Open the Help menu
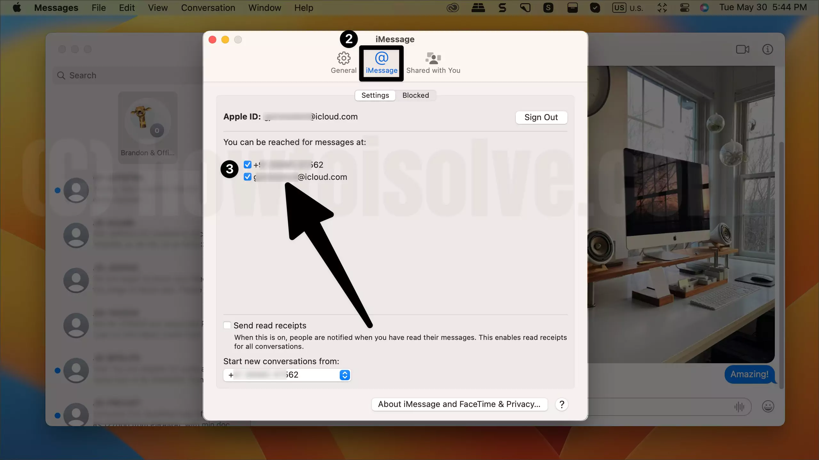Viewport: 819px width, 460px height. 304,8
